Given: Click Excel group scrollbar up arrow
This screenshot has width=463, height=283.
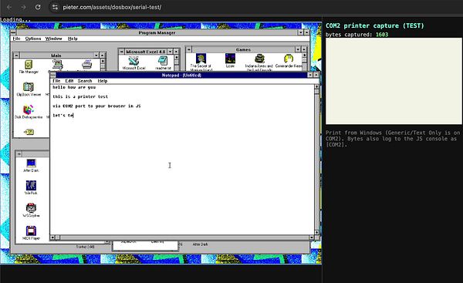Looking at the screenshot, I should click(176, 57).
